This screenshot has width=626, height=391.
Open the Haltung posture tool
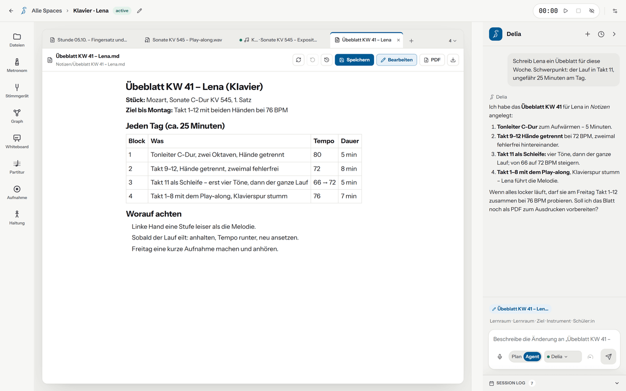(17, 218)
